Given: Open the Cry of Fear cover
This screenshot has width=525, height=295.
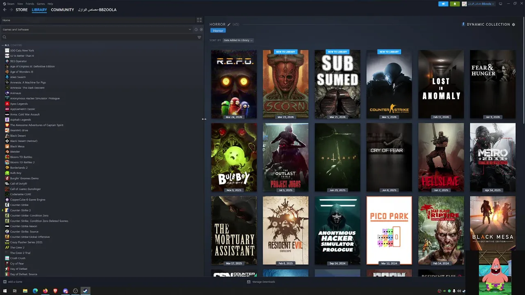Looking at the screenshot, I should [389, 157].
